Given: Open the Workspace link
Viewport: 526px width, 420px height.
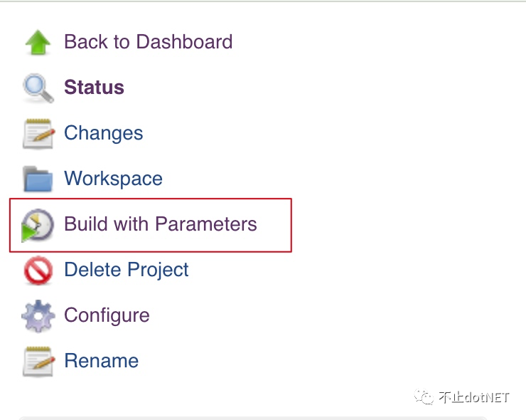Looking at the screenshot, I should pyautogui.click(x=113, y=179).
